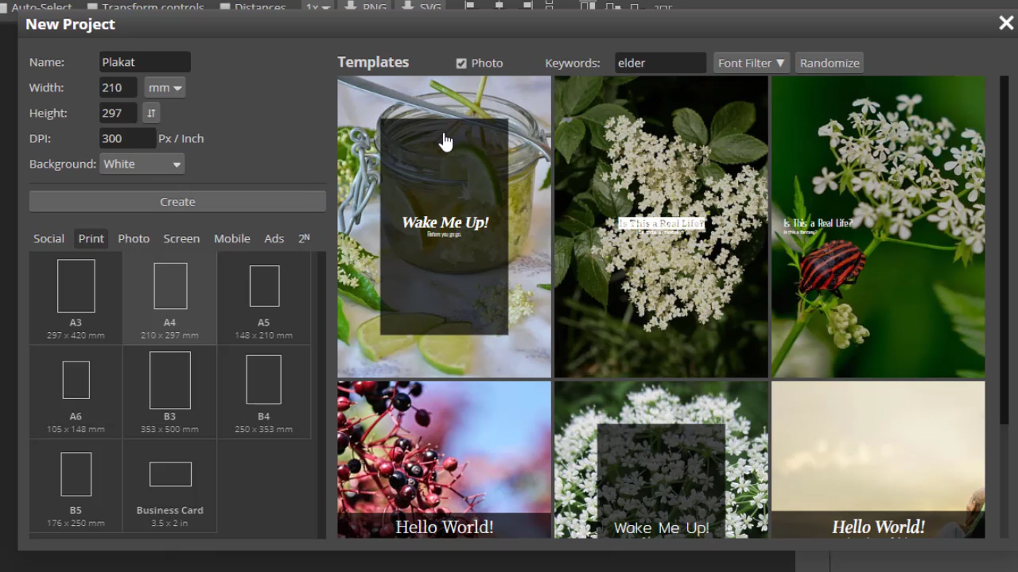The image size is (1018, 572).
Task: Close the New Project dialog
Action: pos(1006,23)
